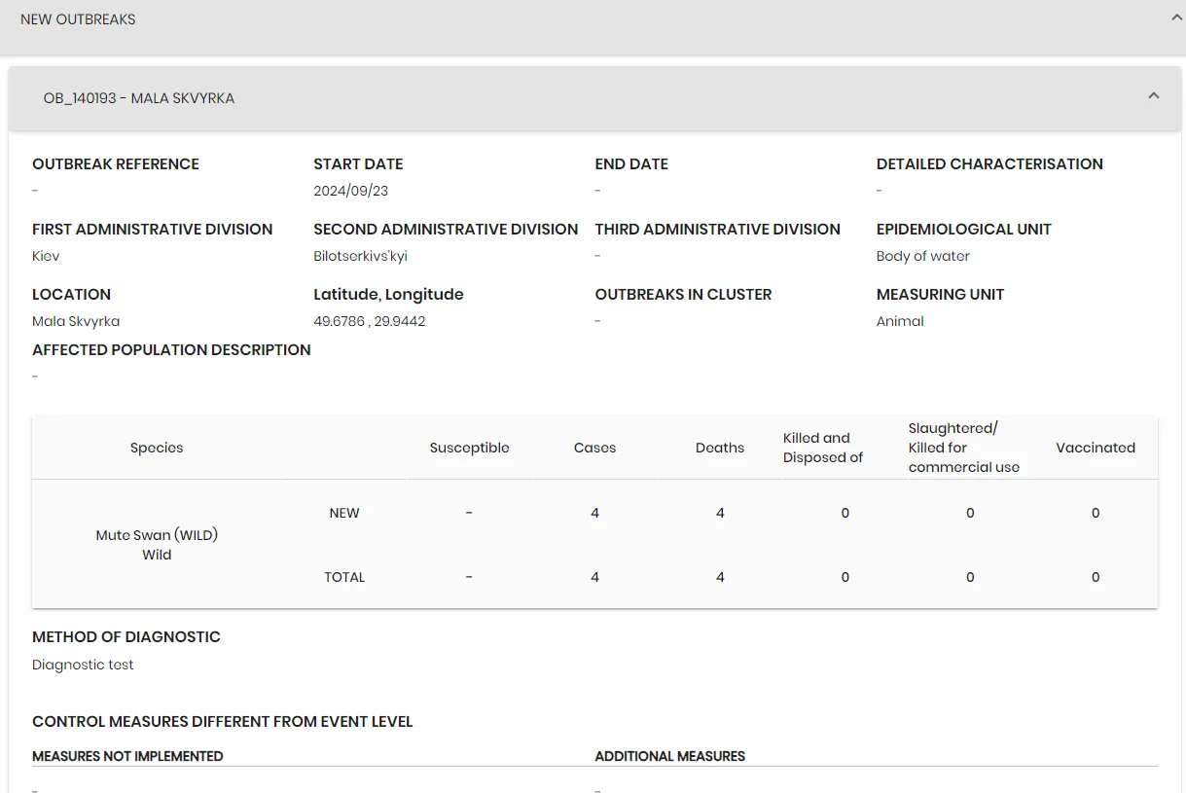Select the Body of water value
Screen dimensions: 1186x793
tap(923, 256)
